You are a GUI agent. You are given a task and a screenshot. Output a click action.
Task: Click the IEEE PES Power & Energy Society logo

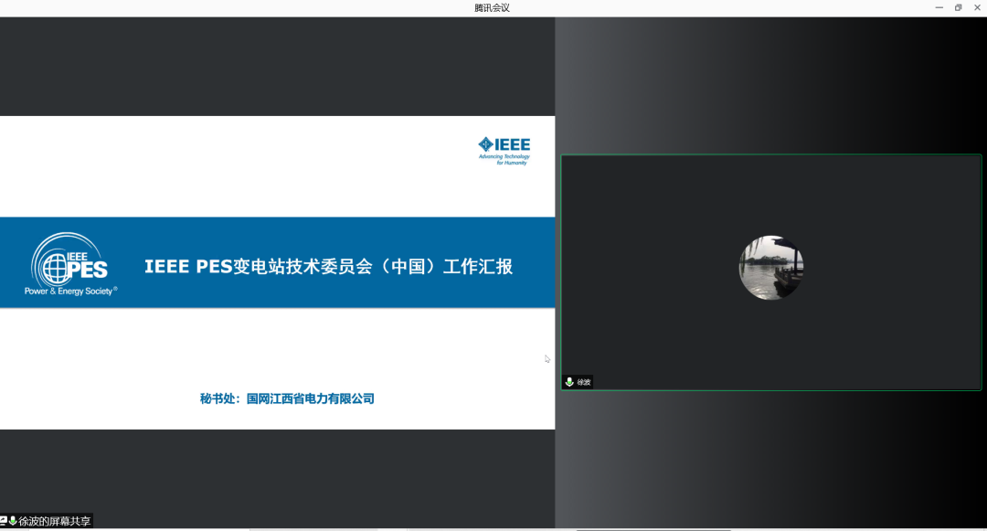tap(70, 263)
